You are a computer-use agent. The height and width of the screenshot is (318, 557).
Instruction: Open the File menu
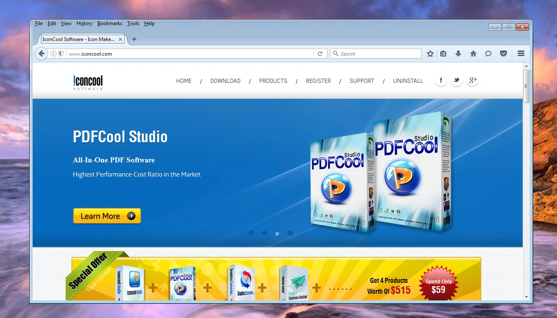pyautogui.click(x=39, y=23)
